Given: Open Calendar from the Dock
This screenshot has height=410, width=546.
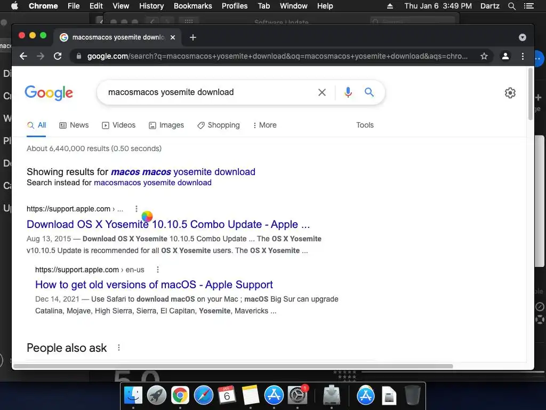Looking at the screenshot, I should click(227, 396).
